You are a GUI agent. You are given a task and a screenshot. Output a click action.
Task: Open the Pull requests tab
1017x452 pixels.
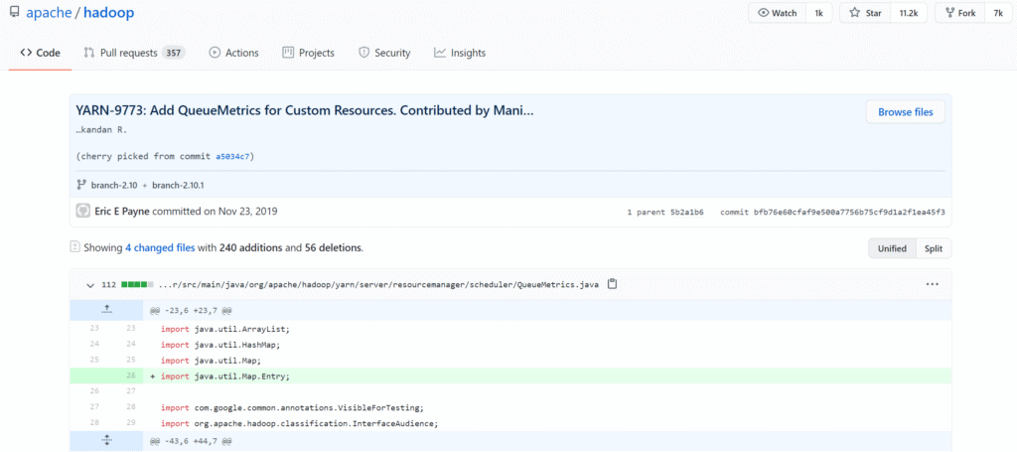[x=134, y=54]
